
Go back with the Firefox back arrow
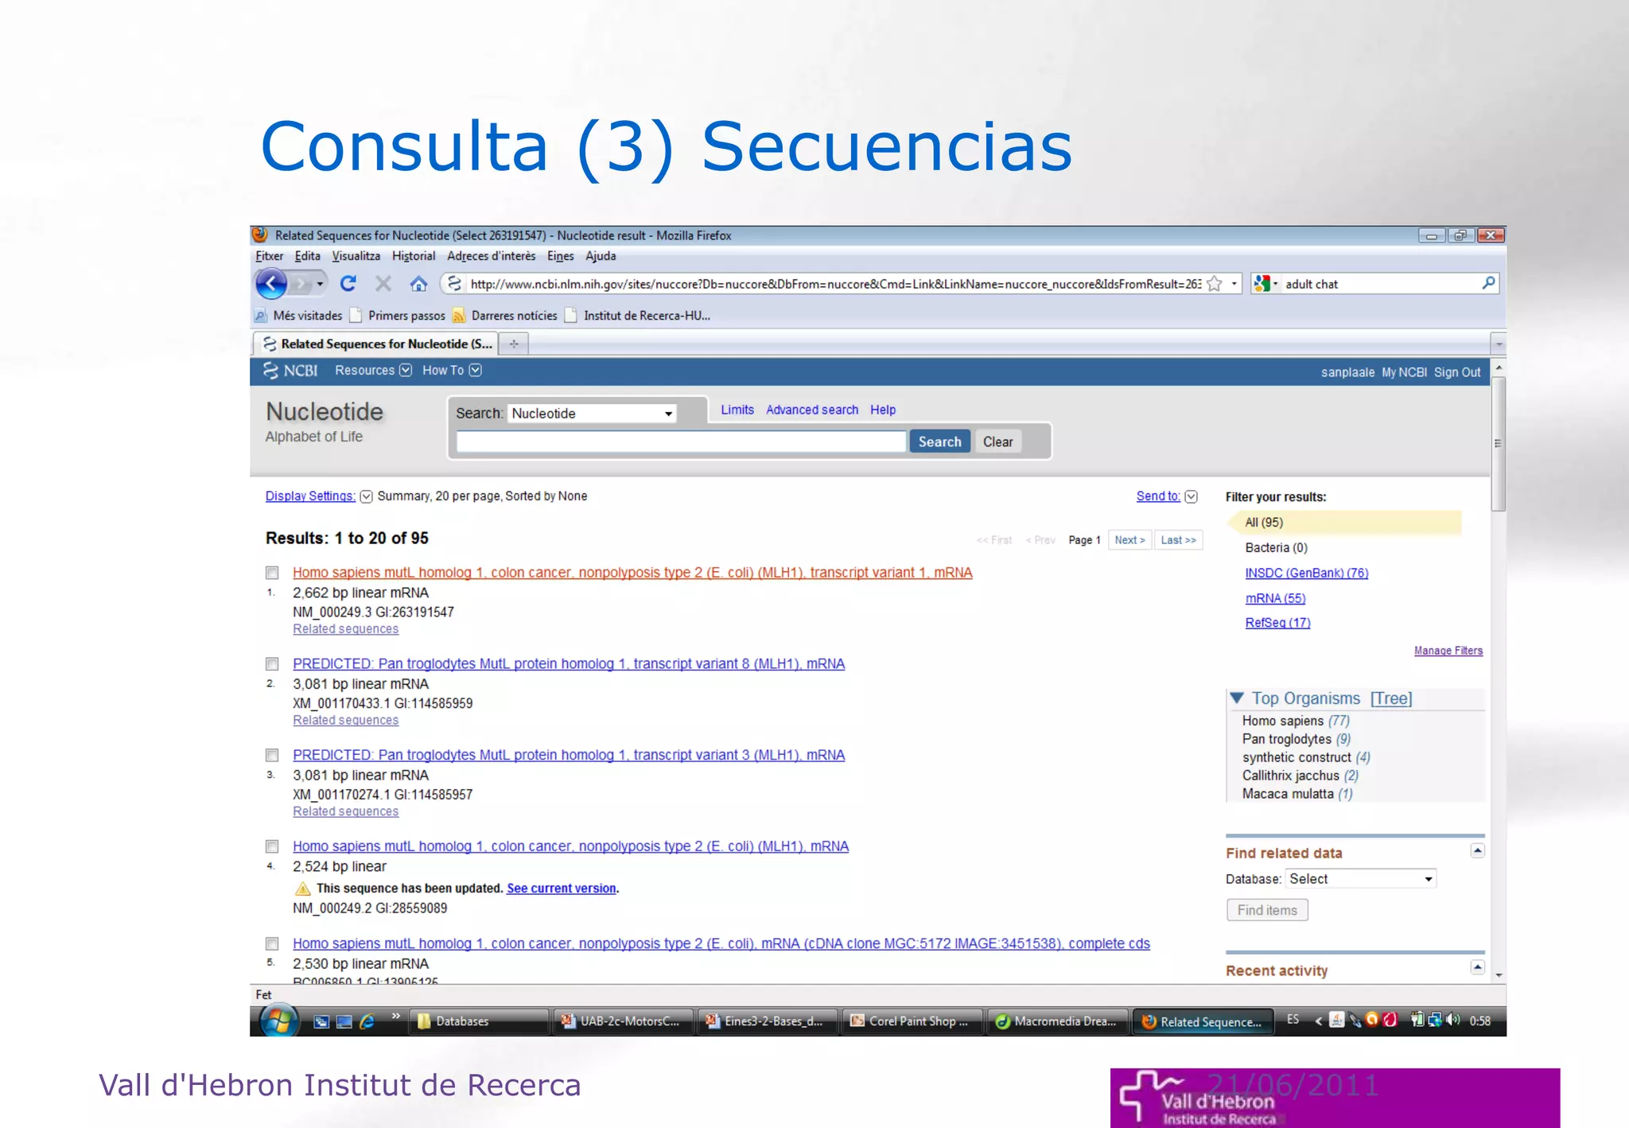point(271,283)
